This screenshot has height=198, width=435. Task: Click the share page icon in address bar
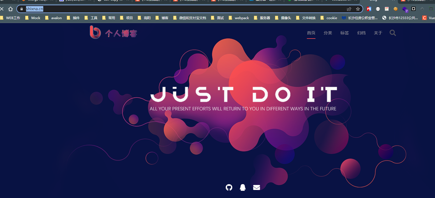click(349, 9)
